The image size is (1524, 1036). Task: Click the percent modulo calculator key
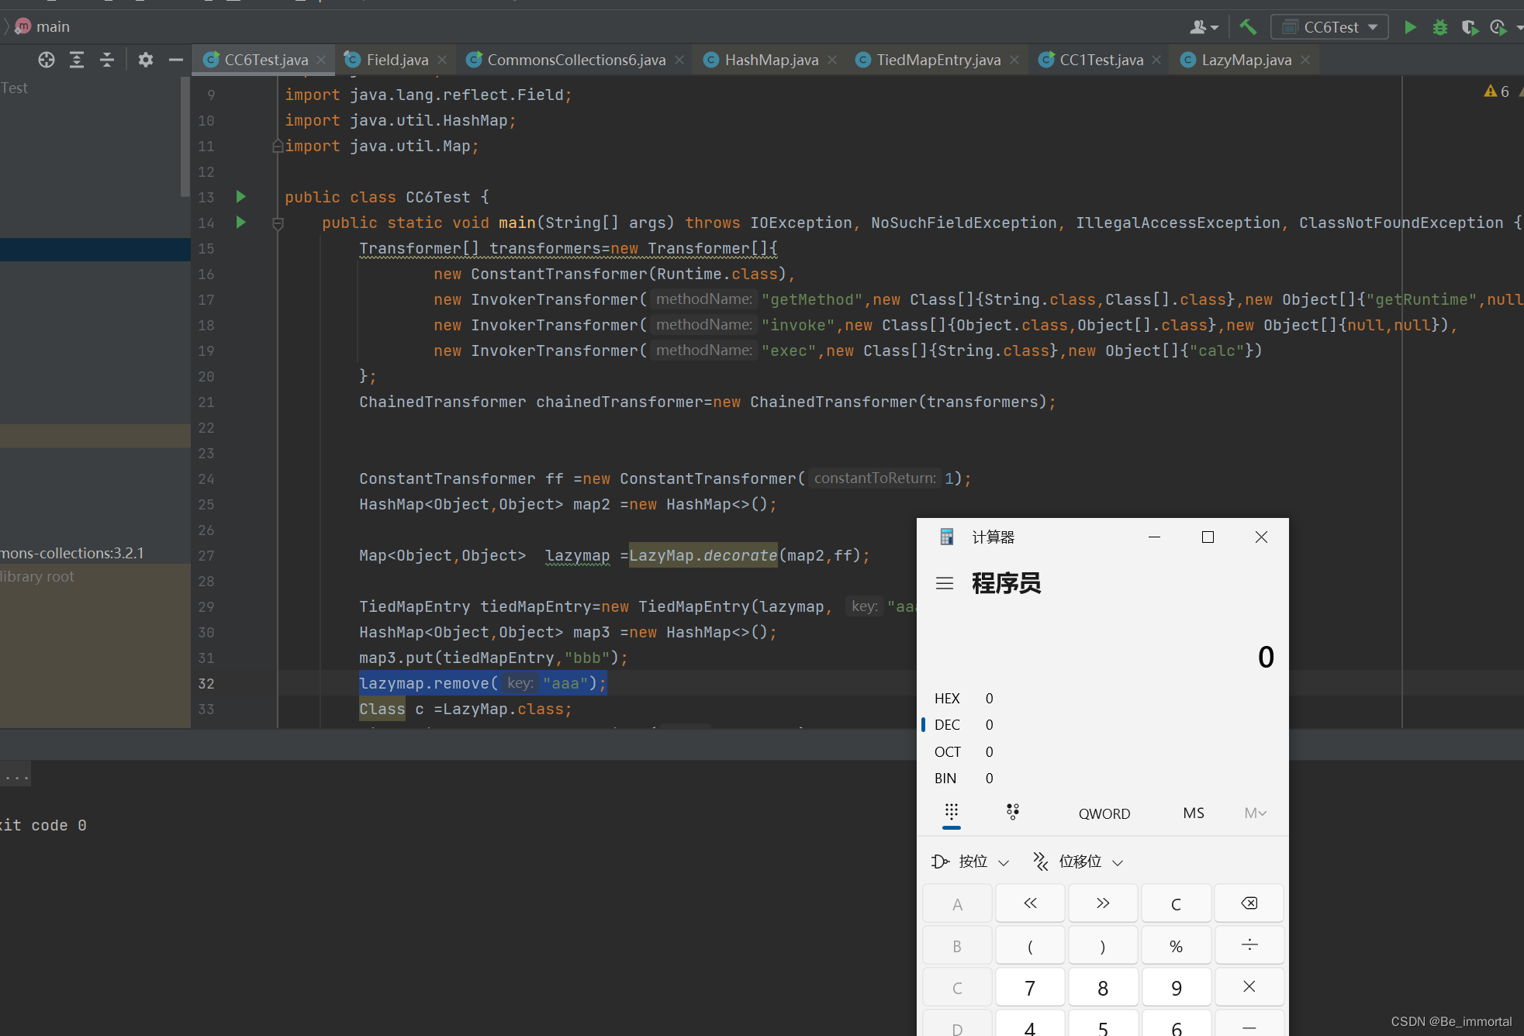tap(1176, 945)
